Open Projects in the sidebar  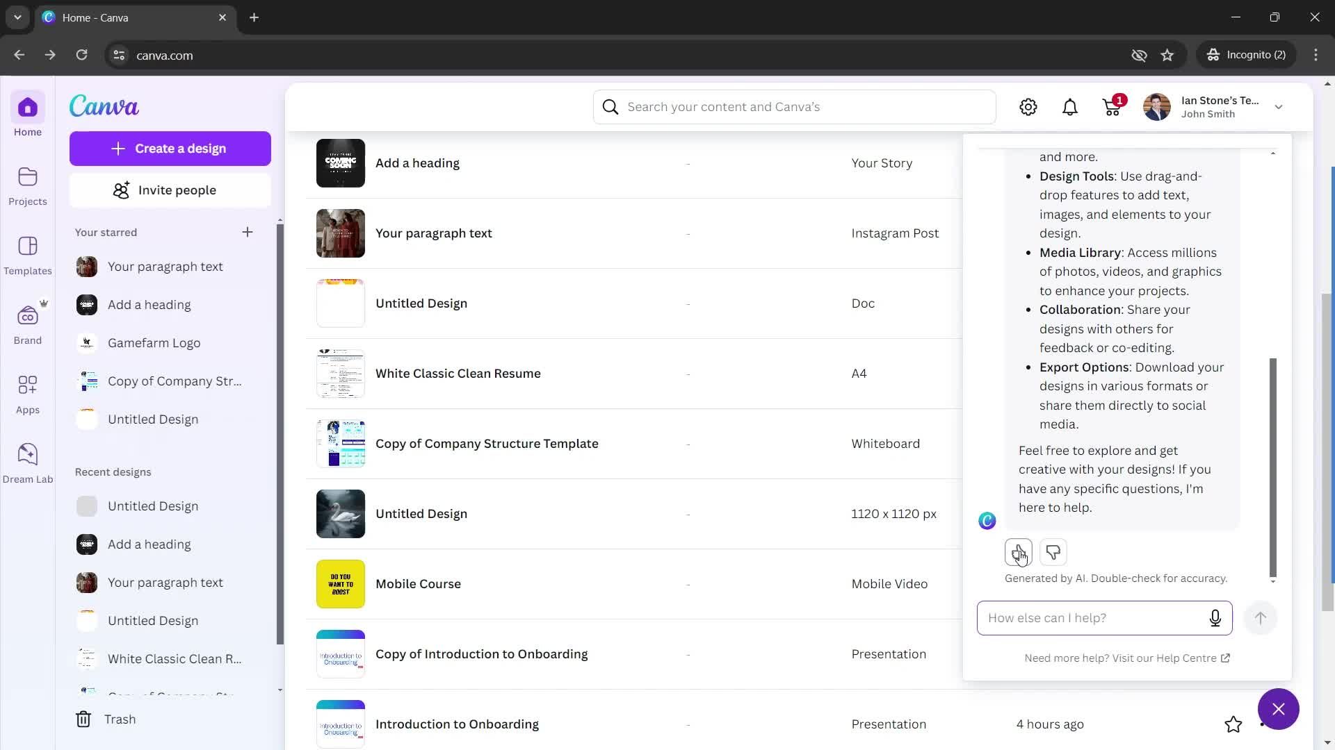coord(28,186)
